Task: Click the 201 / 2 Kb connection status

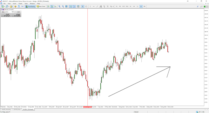Action: (200, 112)
